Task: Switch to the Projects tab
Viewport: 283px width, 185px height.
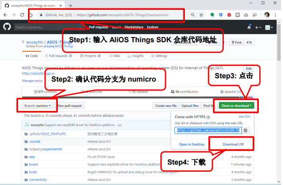Action: point(91,56)
